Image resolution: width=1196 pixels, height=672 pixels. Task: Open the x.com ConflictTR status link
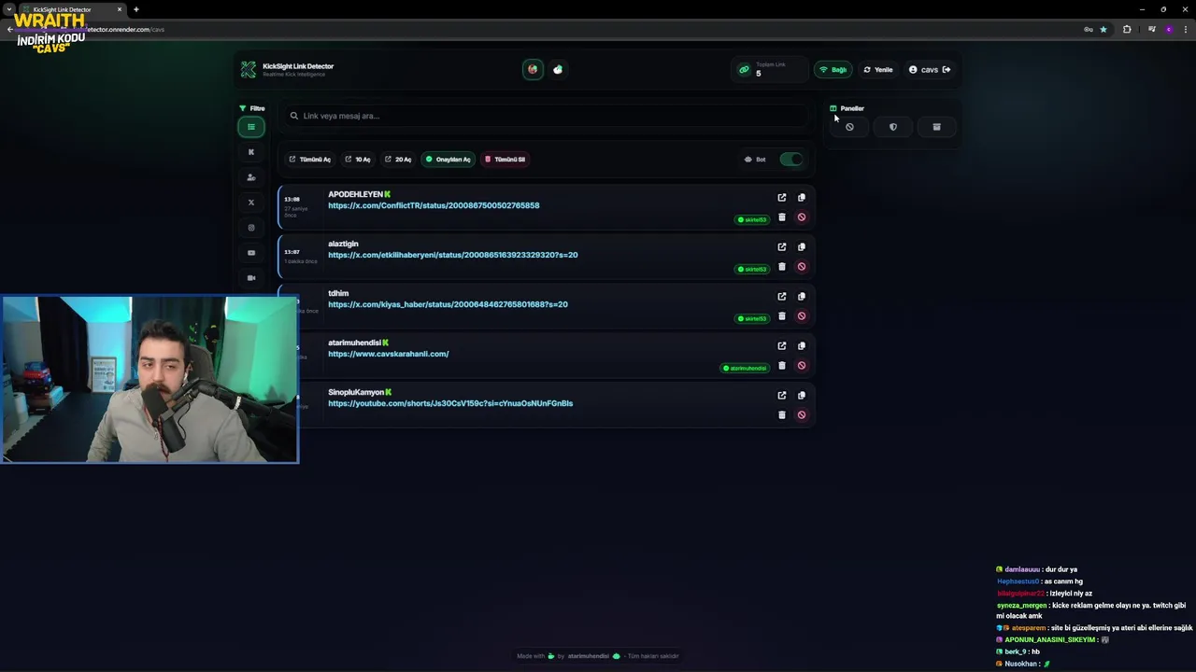[434, 205]
